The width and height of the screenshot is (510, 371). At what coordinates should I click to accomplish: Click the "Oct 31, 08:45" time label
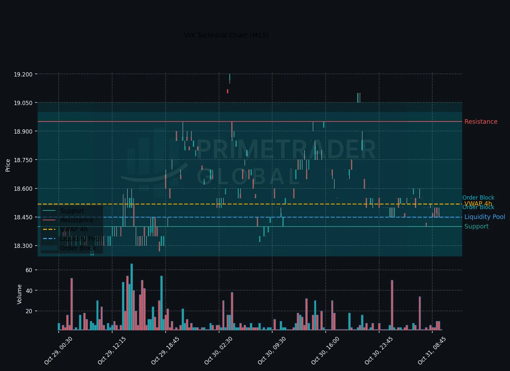click(x=432, y=350)
